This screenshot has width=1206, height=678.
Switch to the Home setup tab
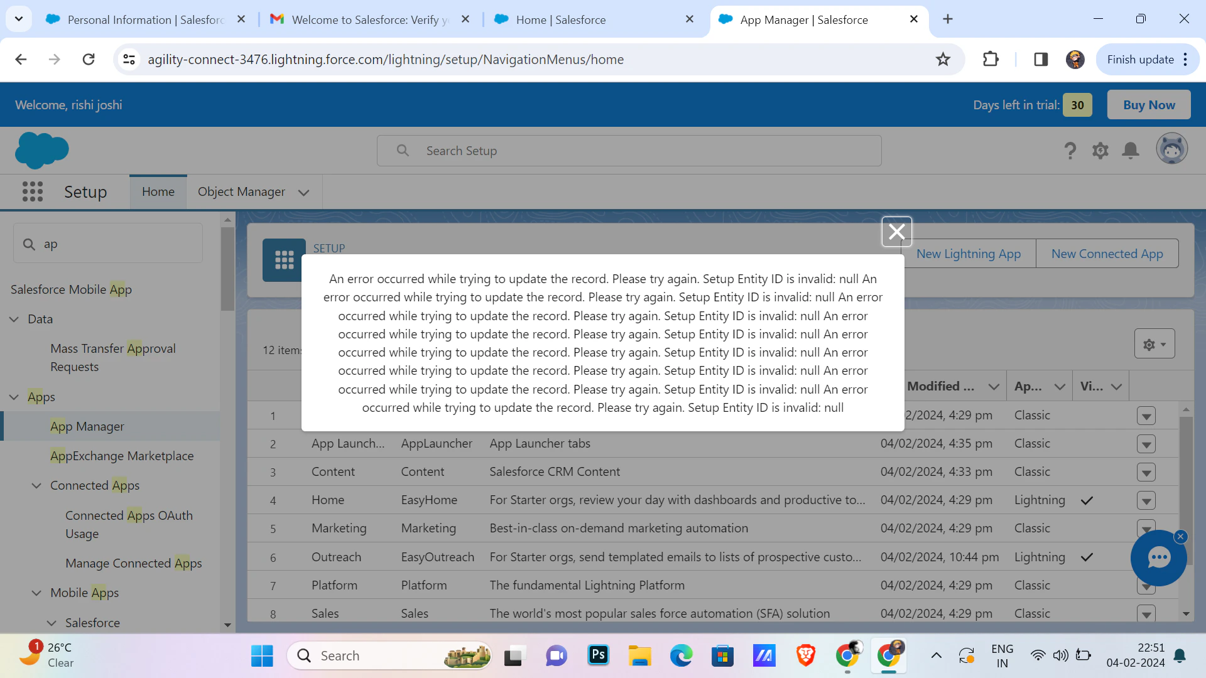pyautogui.click(x=158, y=192)
